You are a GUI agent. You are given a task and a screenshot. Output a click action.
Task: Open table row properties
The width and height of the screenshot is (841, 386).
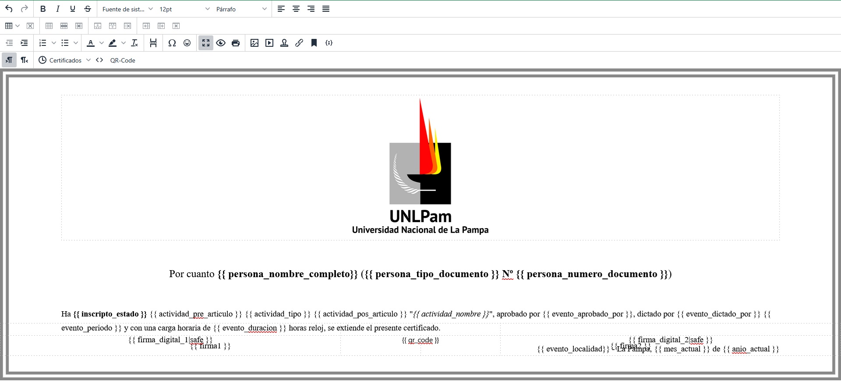(x=64, y=26)
